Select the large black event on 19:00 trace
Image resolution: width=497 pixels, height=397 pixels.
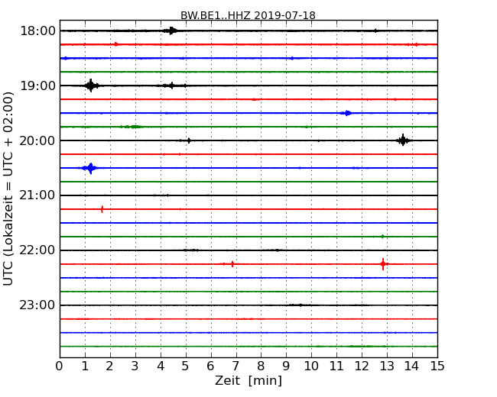91,86
